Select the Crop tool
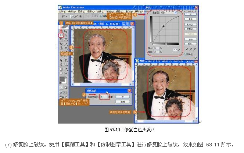Viewport: 244px width, 153px height. pos(61,39)
